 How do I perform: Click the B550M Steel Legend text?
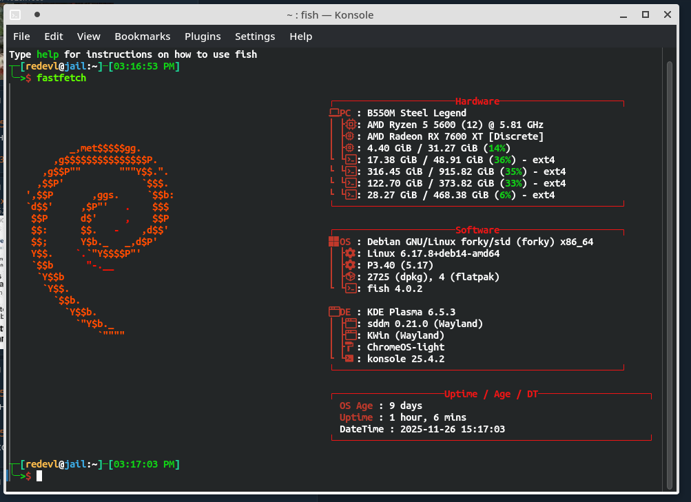416,113
